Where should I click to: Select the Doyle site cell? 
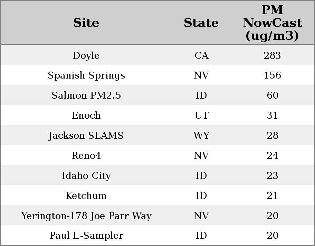tap(86, 55)
